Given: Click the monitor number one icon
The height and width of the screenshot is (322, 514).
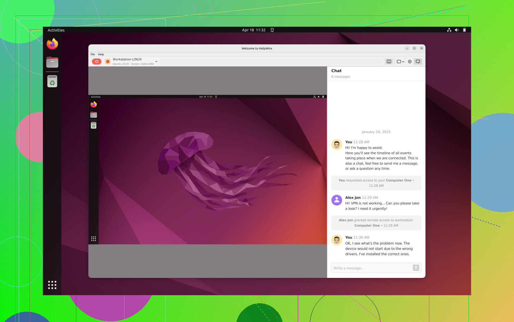Looking at the screenshot, I should [389, 61].
